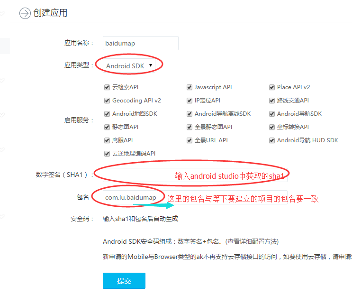Click the line starting 新申请的Mobile与Browser类型

(x=227, y=257)
